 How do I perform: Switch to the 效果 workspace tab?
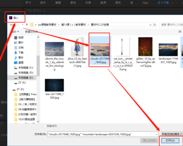coord(88,3)
